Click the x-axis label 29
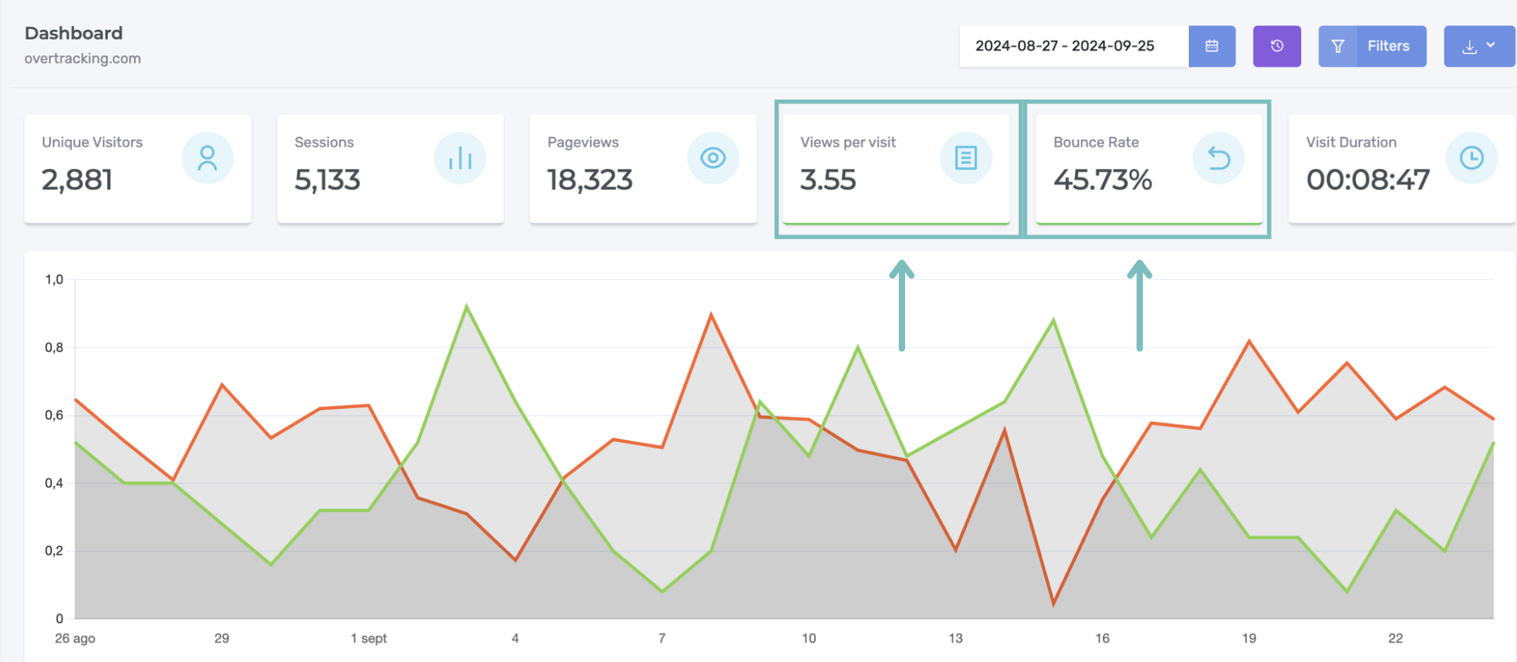Image resolution: width=1517 pixels, height=662 pixels. pyautogui.click(x=221, y=639)
